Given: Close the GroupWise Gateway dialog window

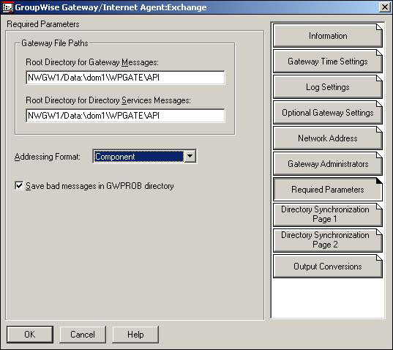Looking at the screenshot, I should click(385, 7).
